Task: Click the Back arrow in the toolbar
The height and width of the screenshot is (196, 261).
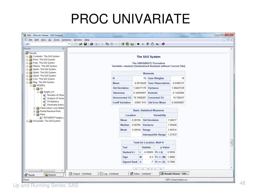Action: 138,44
